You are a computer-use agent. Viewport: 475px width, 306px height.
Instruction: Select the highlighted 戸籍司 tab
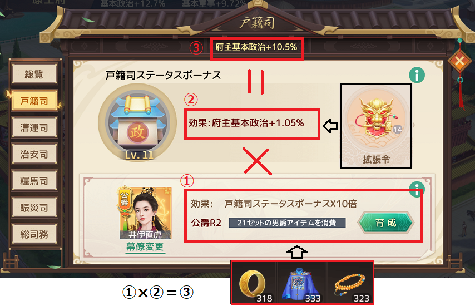tap(34, 101)
